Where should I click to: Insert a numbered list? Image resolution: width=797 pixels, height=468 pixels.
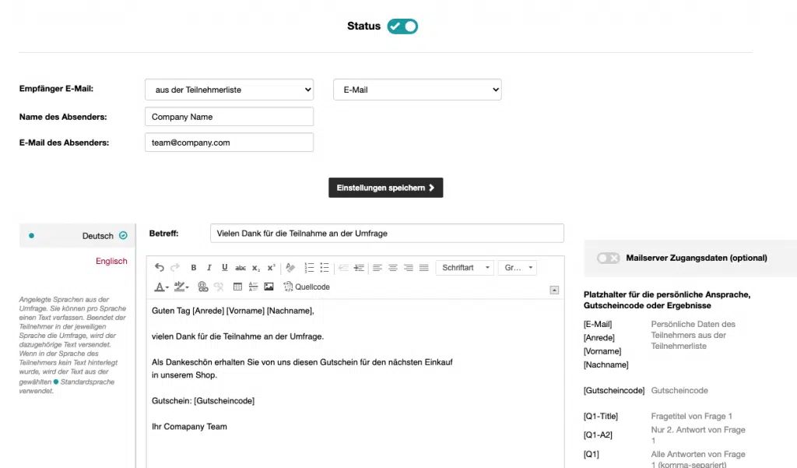[x=309, y=268]
